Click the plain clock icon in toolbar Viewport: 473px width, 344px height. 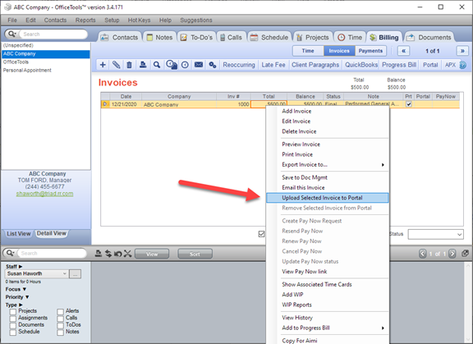point(185,65)
